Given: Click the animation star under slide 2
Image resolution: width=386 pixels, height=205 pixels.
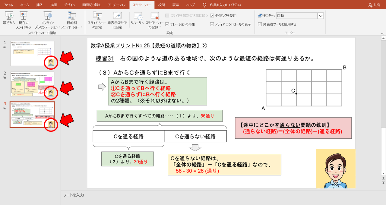Looking at the screenshot, I should [x=5, y=77].
